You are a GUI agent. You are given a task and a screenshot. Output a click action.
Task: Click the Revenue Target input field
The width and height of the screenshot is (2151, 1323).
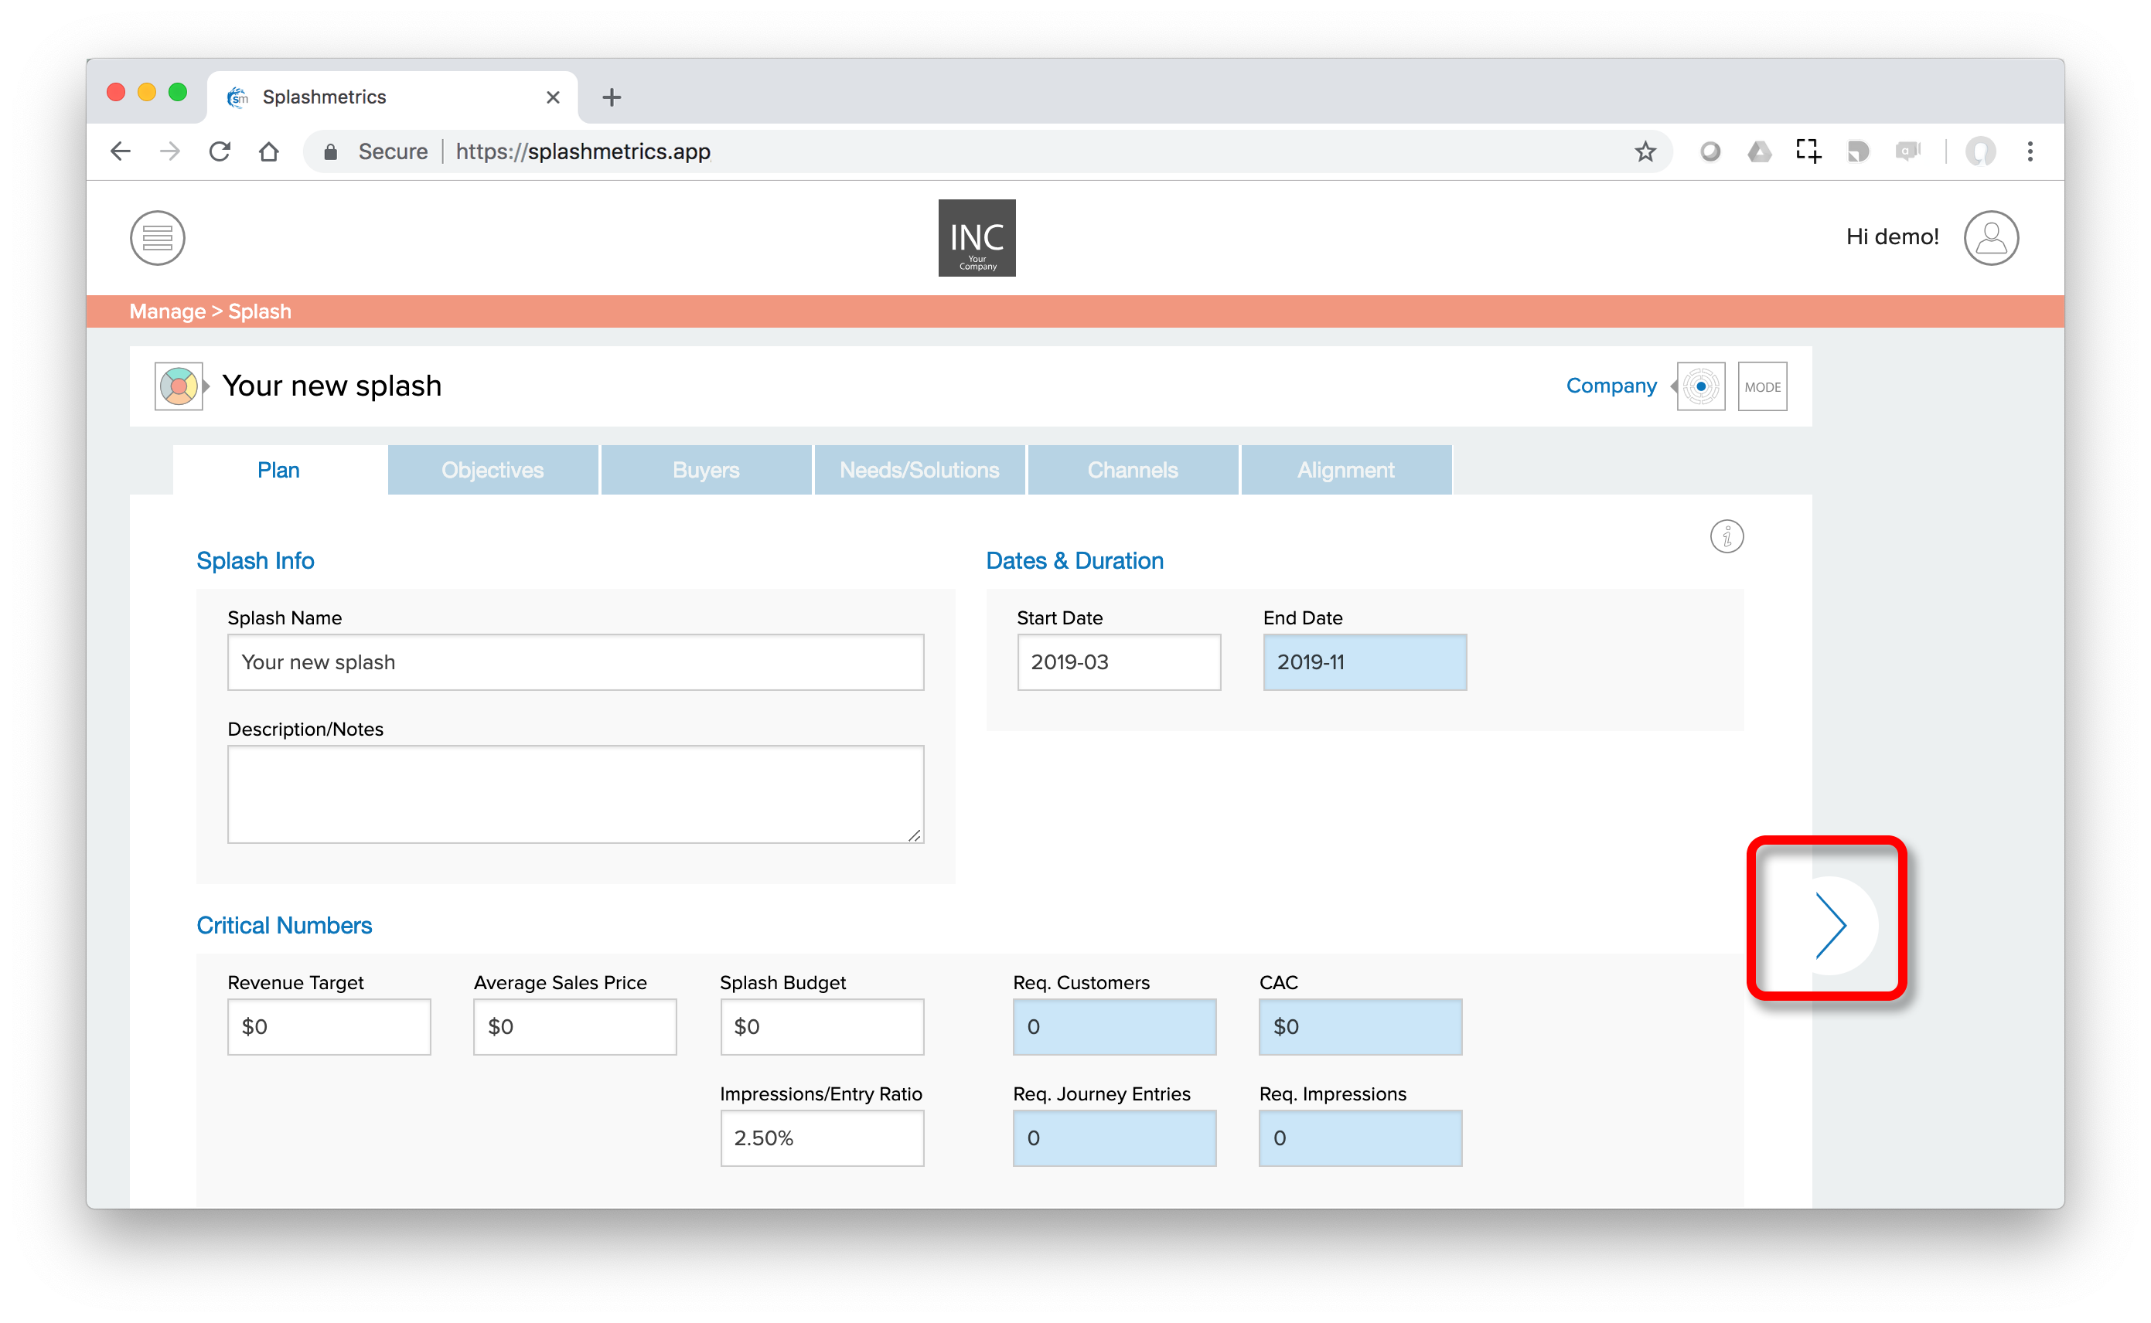click(x=327, y=1027)
